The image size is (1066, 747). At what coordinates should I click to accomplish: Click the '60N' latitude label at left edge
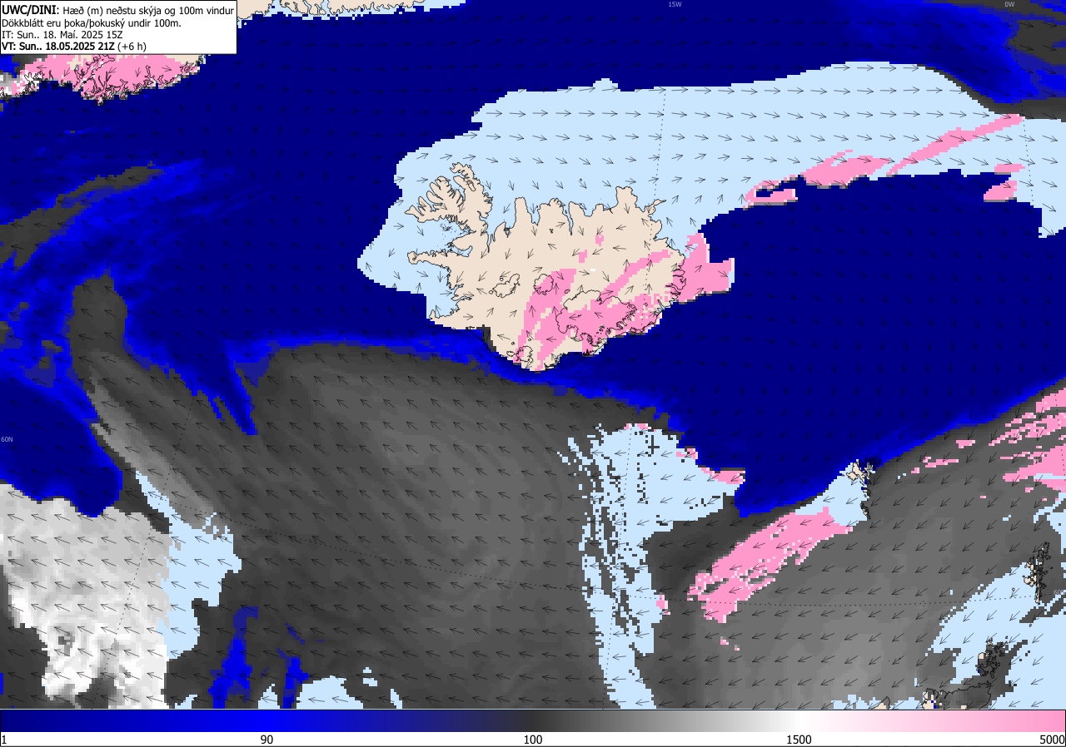(7, 439)
